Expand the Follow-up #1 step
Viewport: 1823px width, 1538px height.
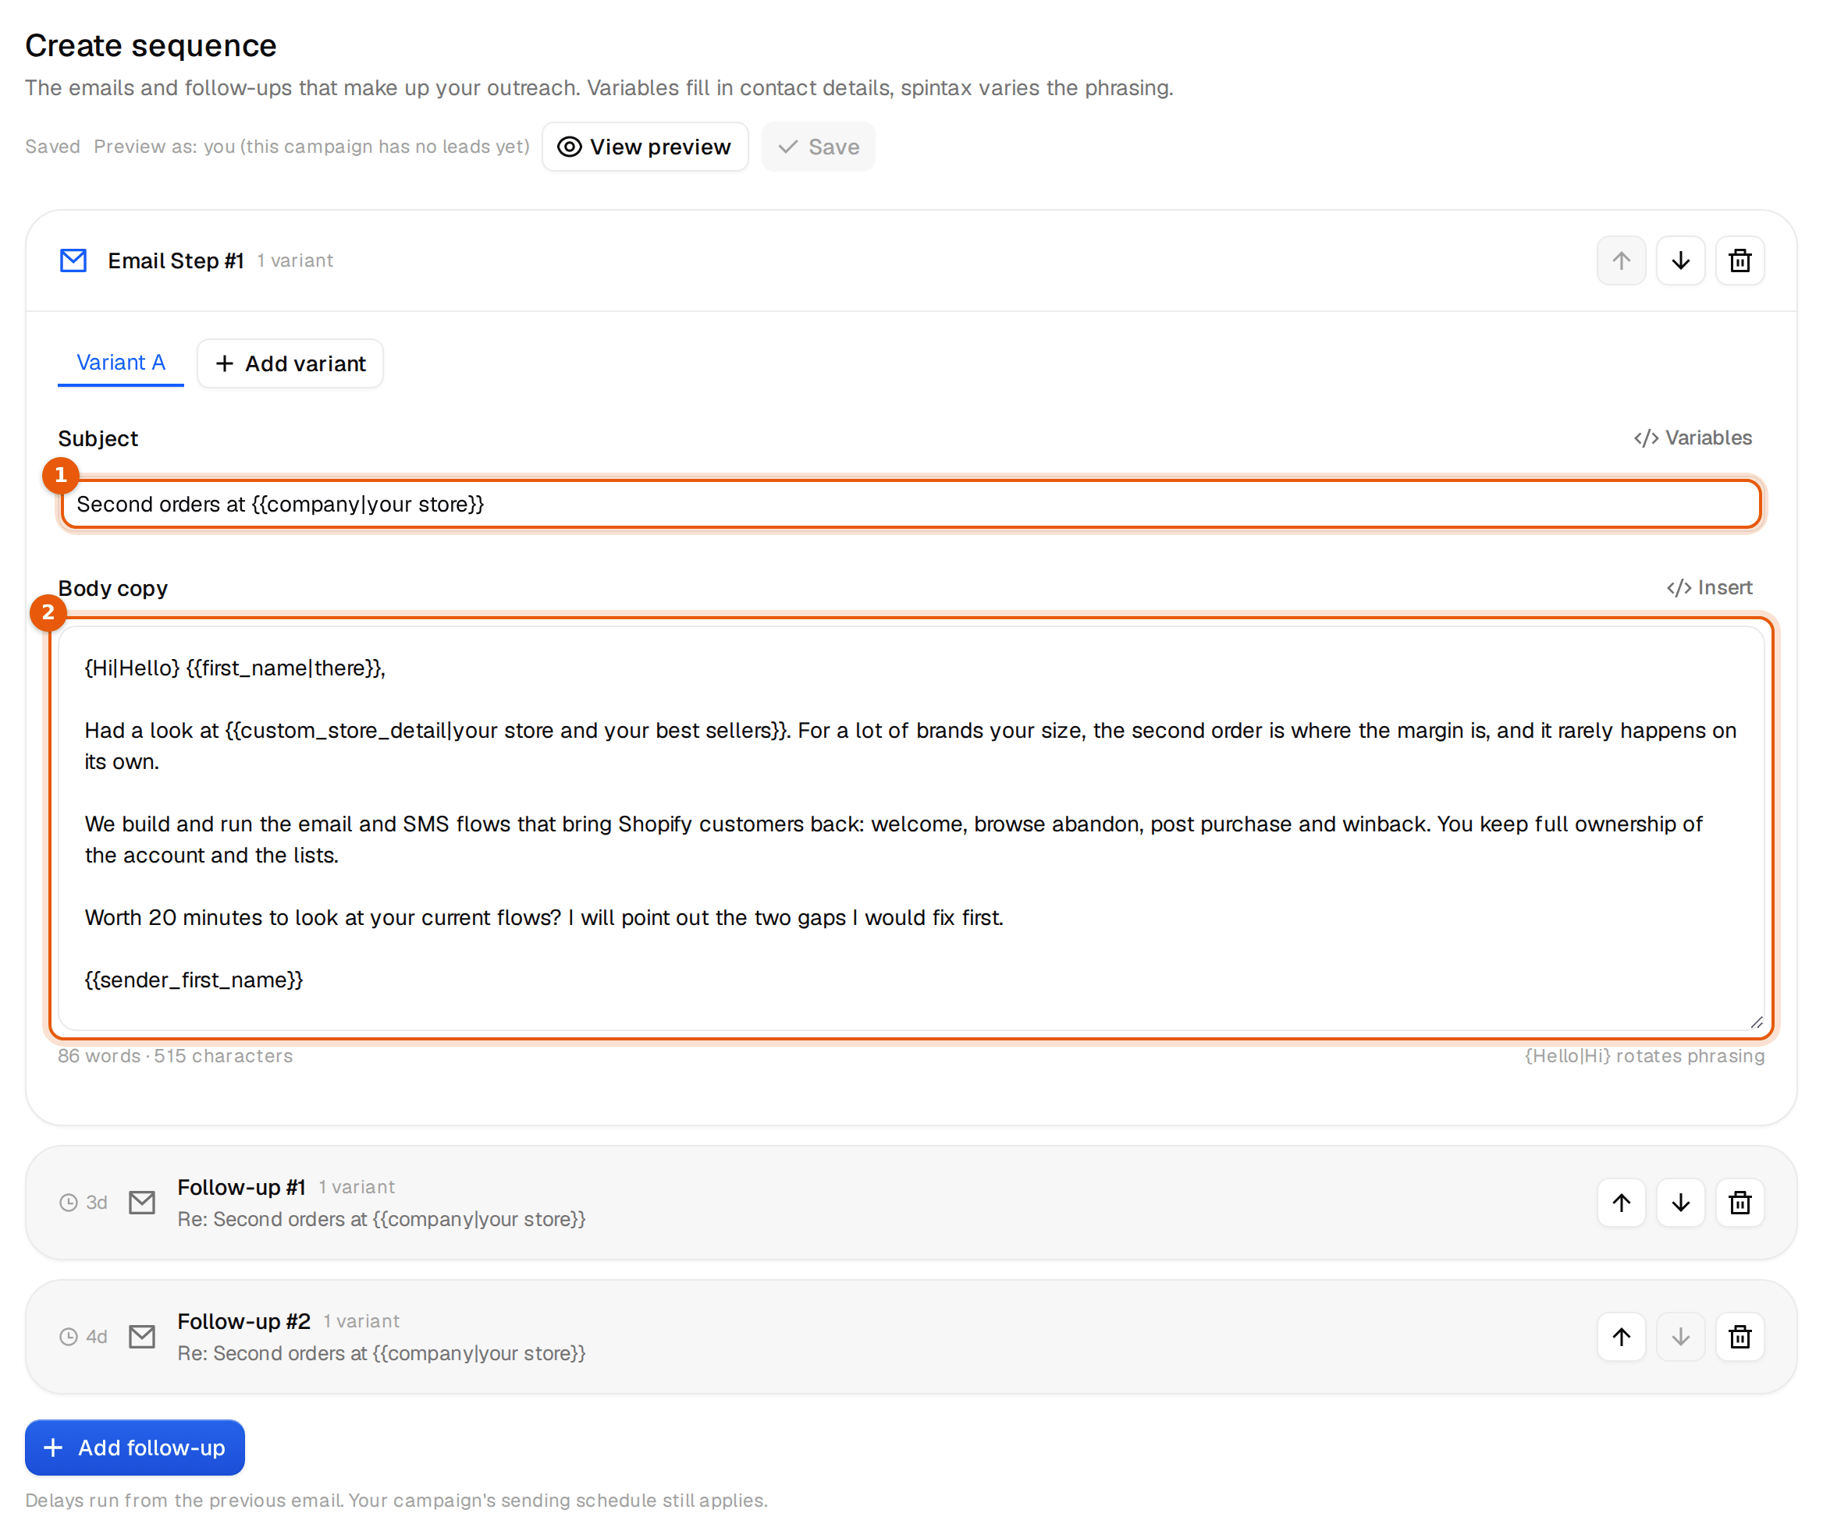coord(911,1203)
